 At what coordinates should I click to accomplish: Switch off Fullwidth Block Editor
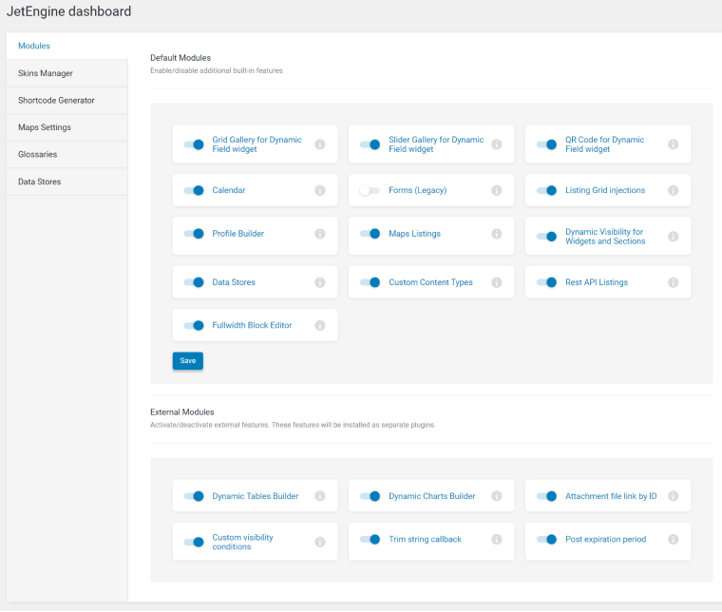(x=194, y=326)
